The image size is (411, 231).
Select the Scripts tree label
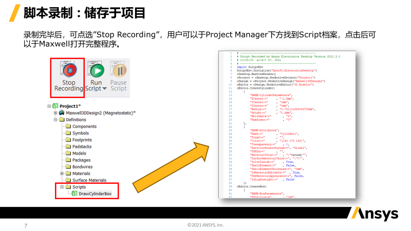click(x=79, y=187)
